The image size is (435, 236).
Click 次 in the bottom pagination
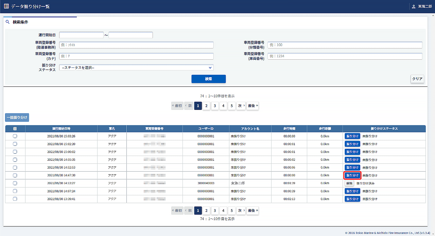tap(241, 211)
